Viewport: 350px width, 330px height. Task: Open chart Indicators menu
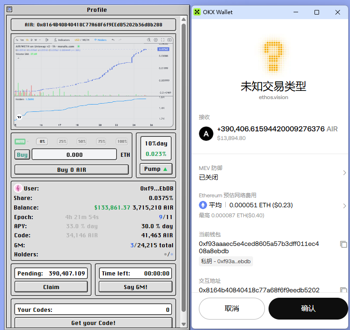pyautogui.click(x=62, y=40)
